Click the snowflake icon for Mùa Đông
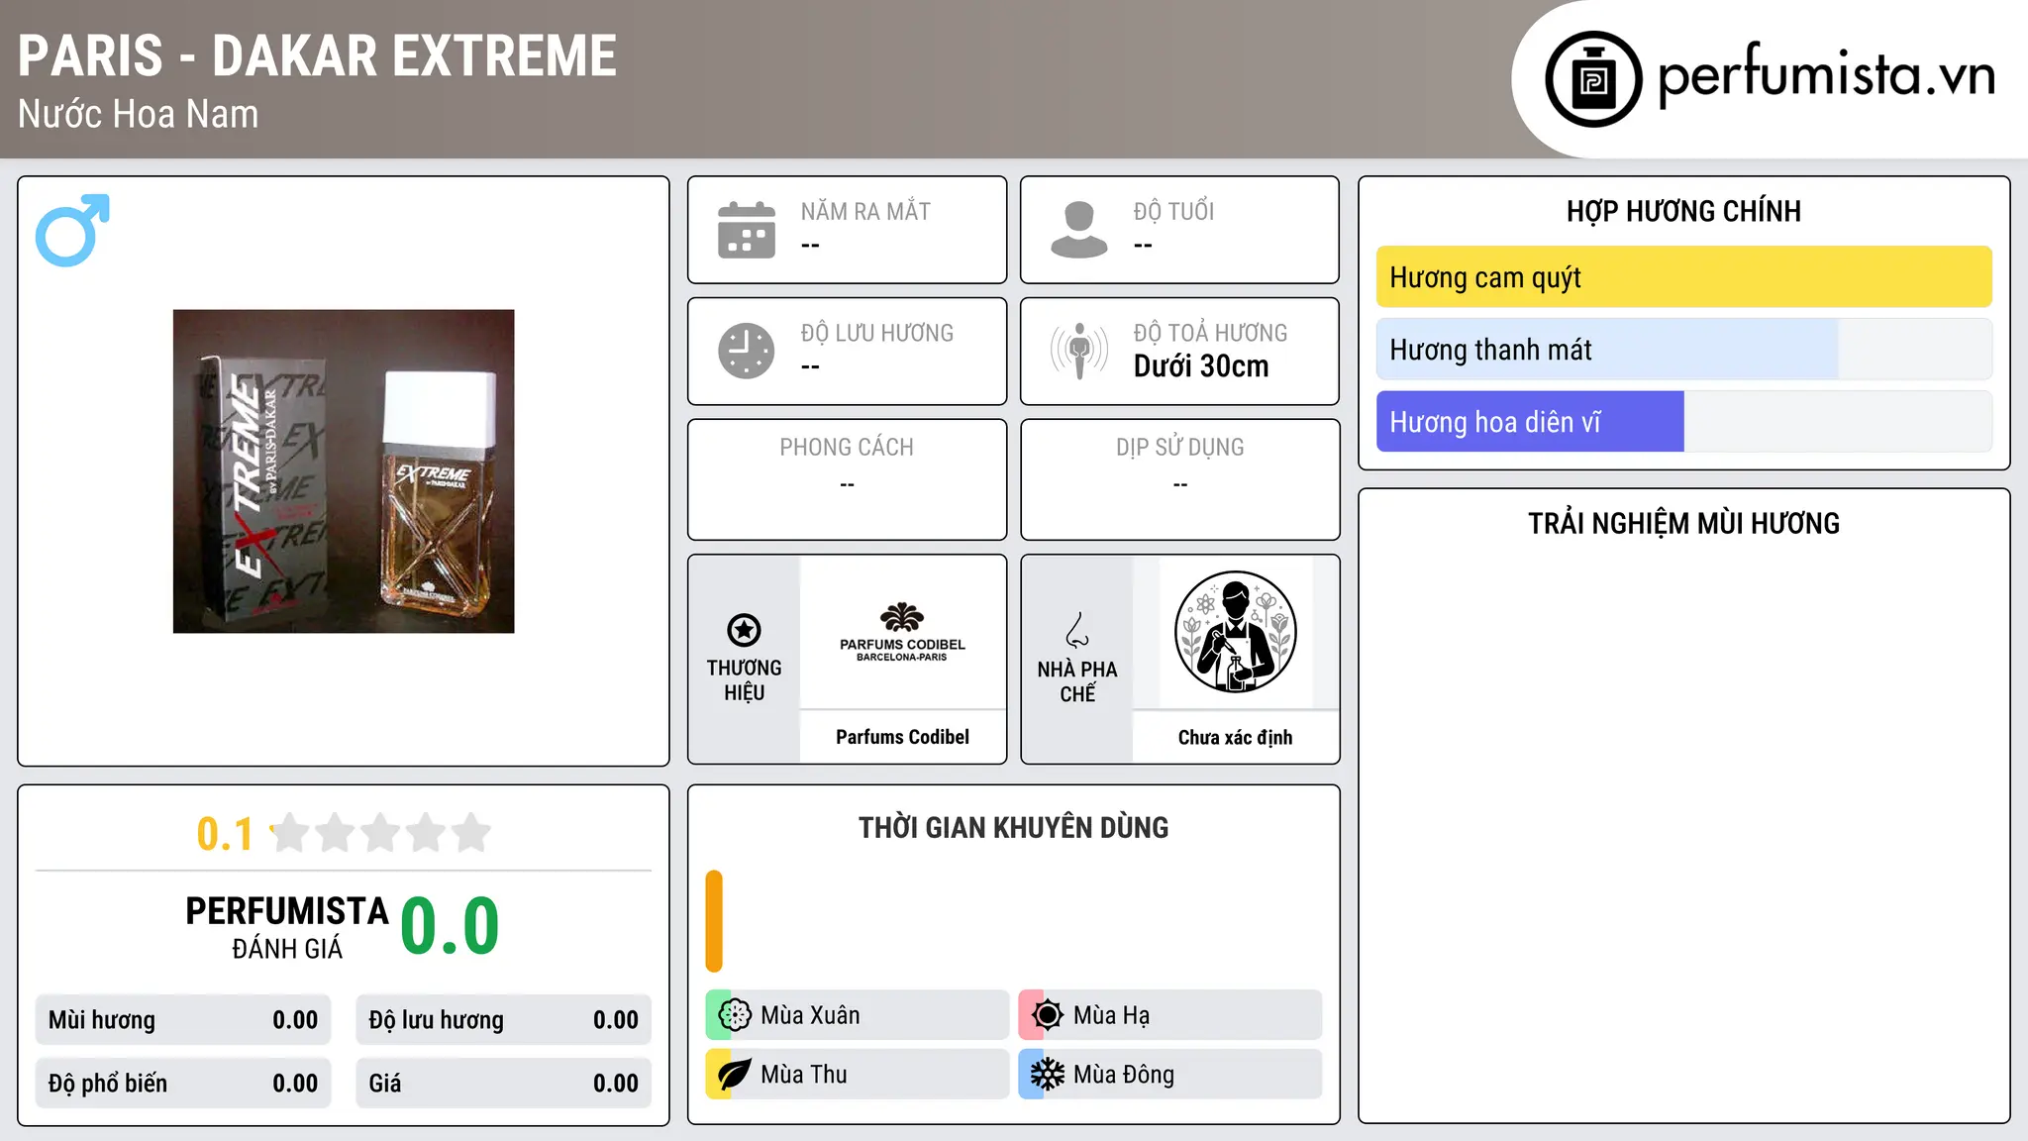Viewport: 2028px width, 1141px height. click(1048, 1075)
